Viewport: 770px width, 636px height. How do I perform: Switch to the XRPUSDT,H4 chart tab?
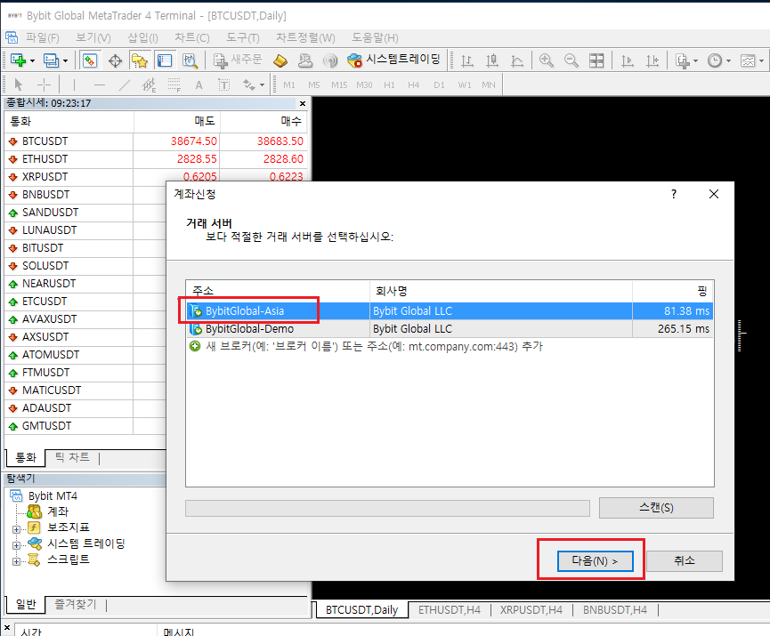point(531,610)
